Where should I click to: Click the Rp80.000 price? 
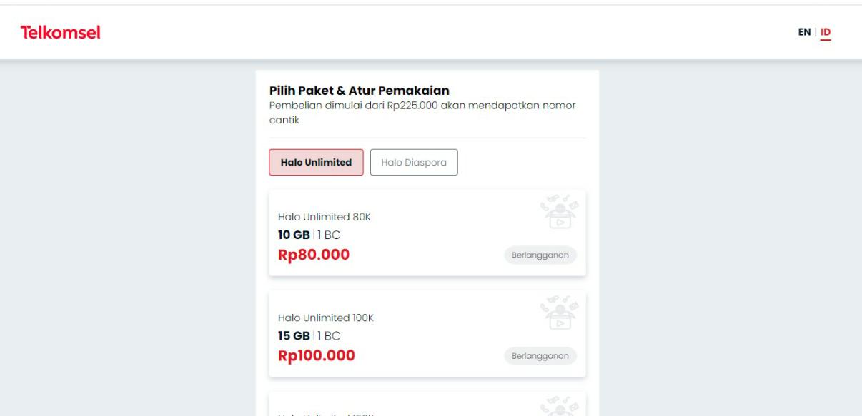(x=314, y=254)
